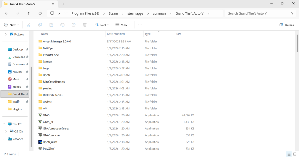Select the Redistributables folder
Viewport: 299px width, 157px height.
(x=53, y=95)
